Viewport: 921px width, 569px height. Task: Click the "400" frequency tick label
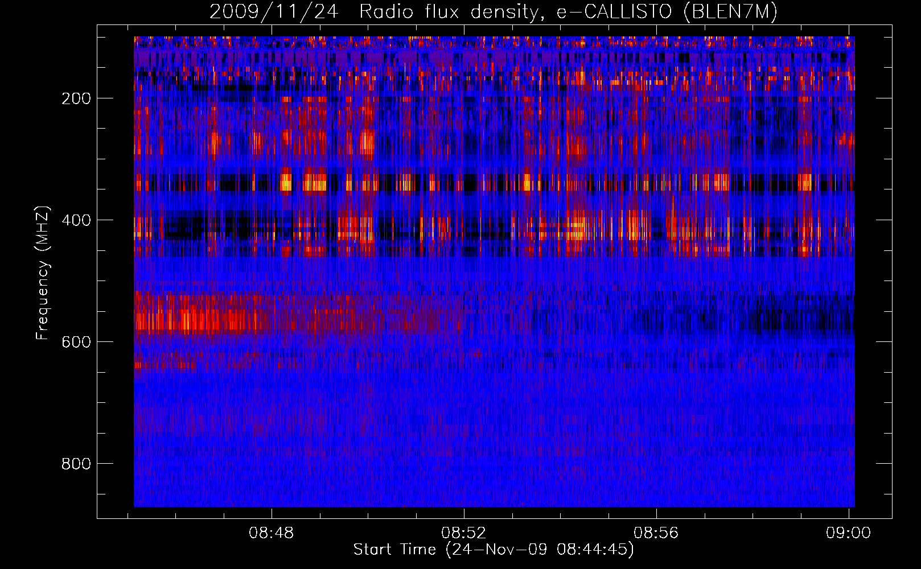click(76, 220)
